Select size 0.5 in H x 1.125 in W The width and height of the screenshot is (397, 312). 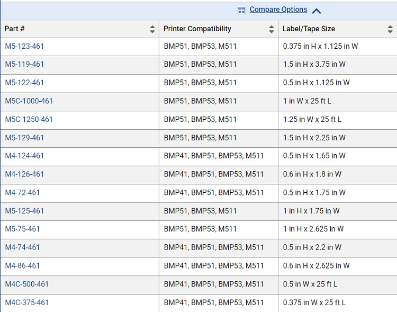coord(316,83)
